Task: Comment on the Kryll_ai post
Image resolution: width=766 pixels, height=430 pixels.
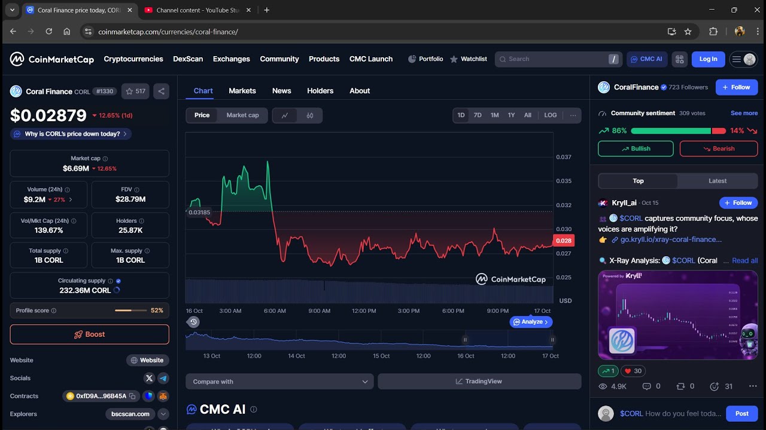Action: 651,386
